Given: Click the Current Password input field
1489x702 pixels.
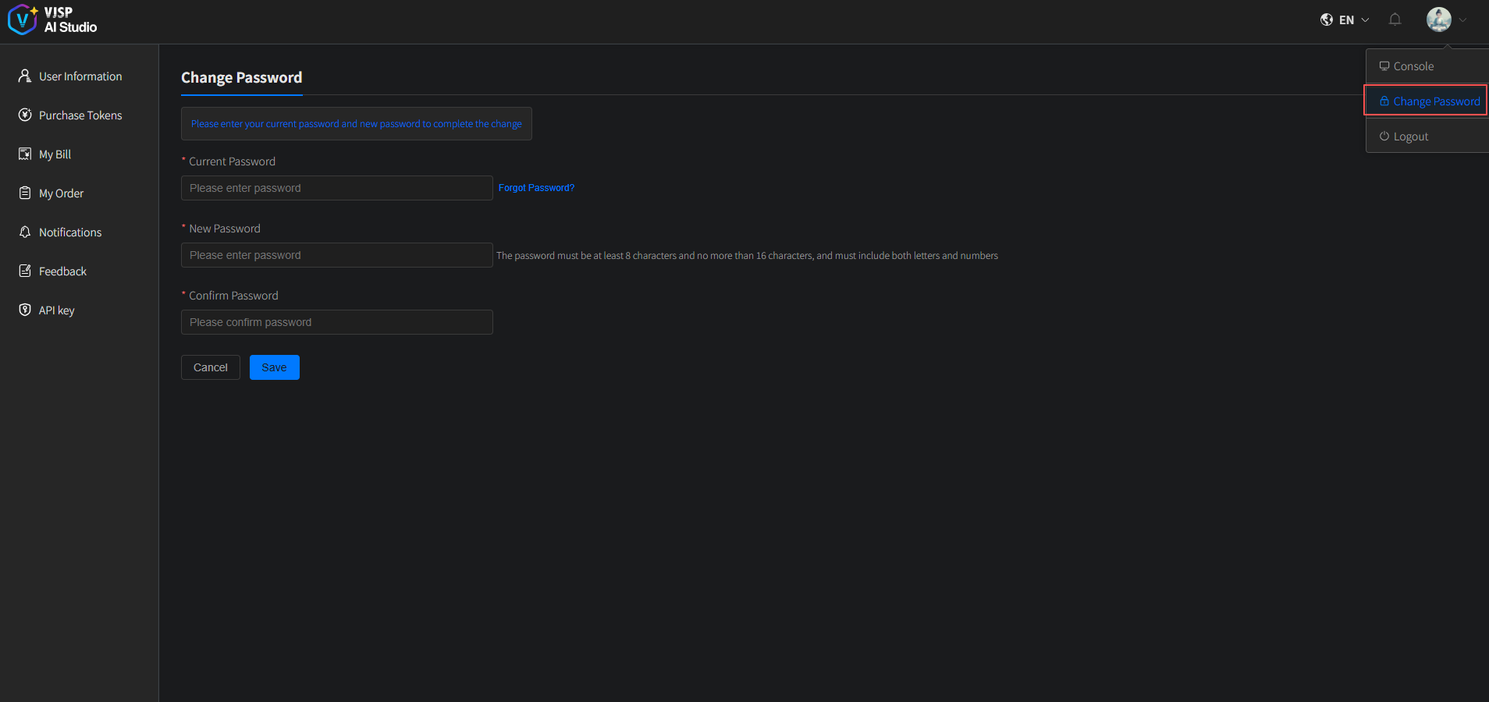Looking at the screenshot, I should tap(336, 188).
